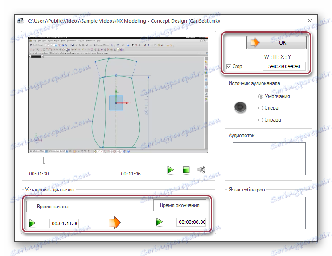Screen dimensions: 332x256
Task: Click the total duration 00:11:46 label
Action: point(131,174)
